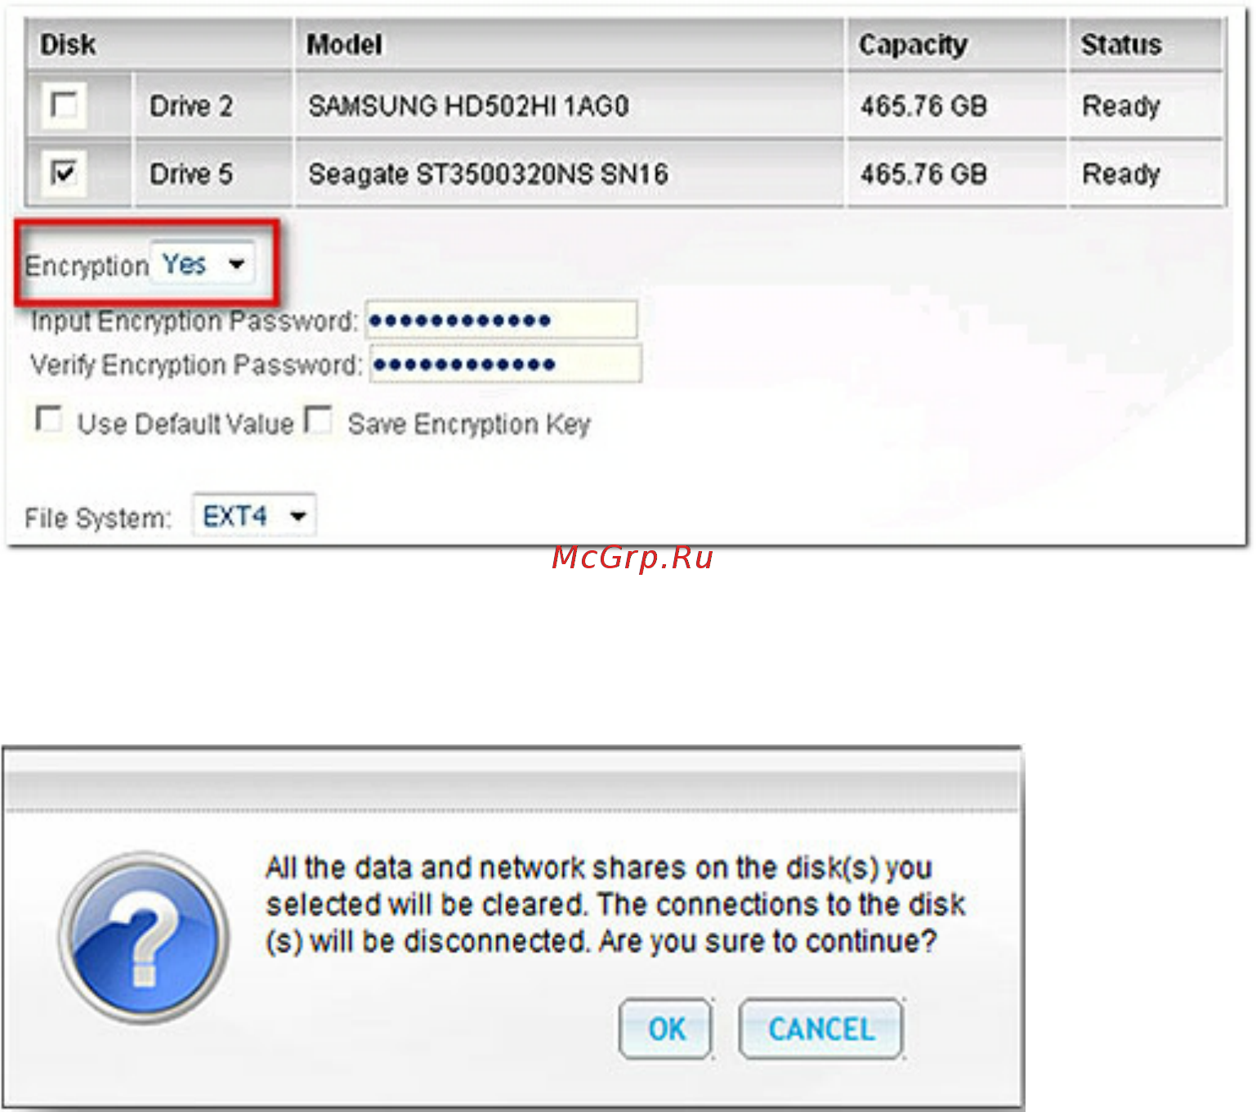Click the blue question mark icon

144,937
